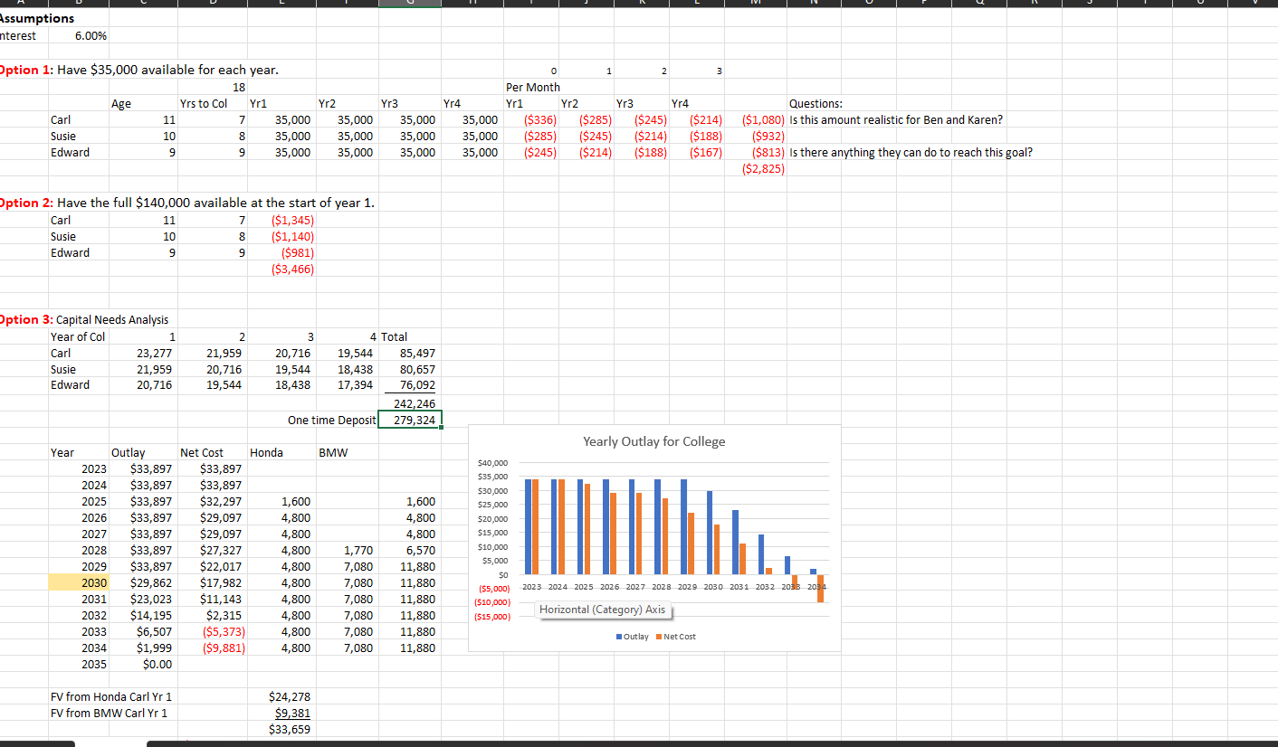Click the question about Ben and Karen
Viewport: 1278px width, 747px height.
point(896,119)
